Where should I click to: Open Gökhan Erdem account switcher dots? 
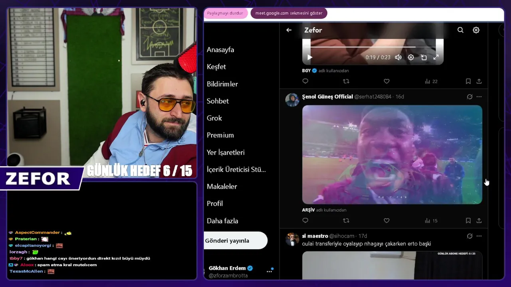click(269, 271)
